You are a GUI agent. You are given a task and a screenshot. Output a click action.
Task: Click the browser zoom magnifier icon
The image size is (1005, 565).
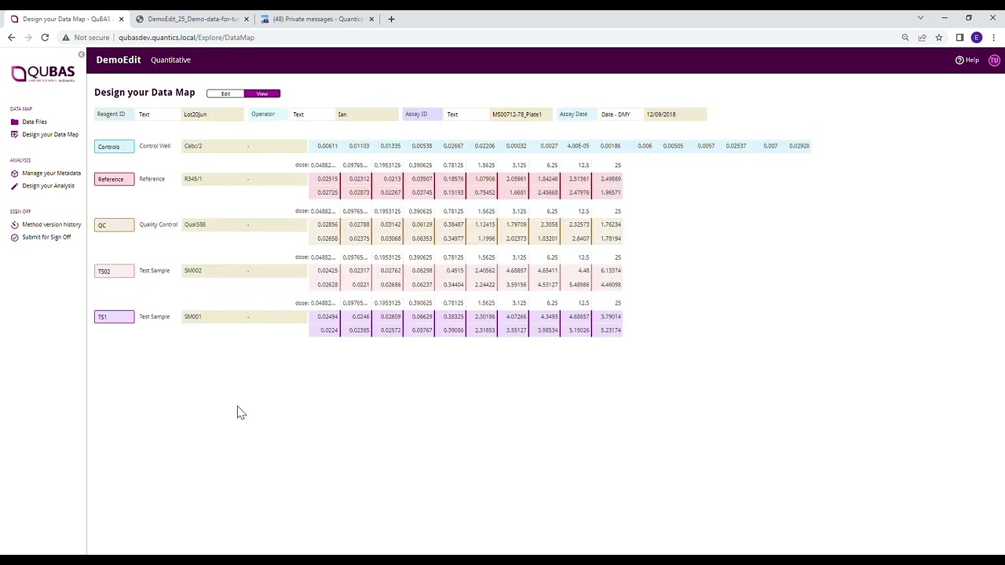[x=905, y=37]
